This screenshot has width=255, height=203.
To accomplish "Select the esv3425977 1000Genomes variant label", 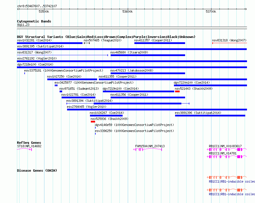I will pyautogui.click(x=94, y=83).
